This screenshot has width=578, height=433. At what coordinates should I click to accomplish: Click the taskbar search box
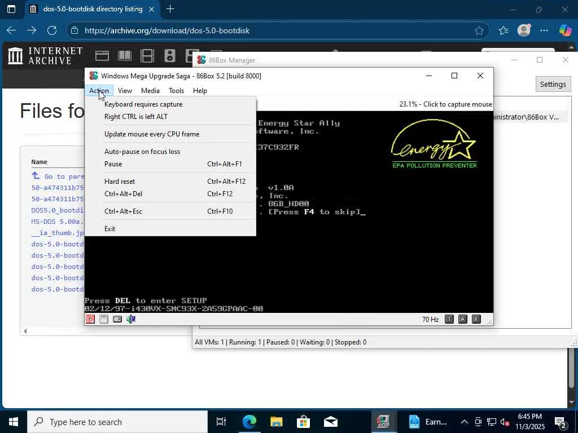pyautogui.click(x=117, y=422)
